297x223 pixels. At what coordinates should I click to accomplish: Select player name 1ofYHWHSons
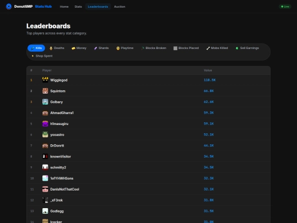[62, 178]
